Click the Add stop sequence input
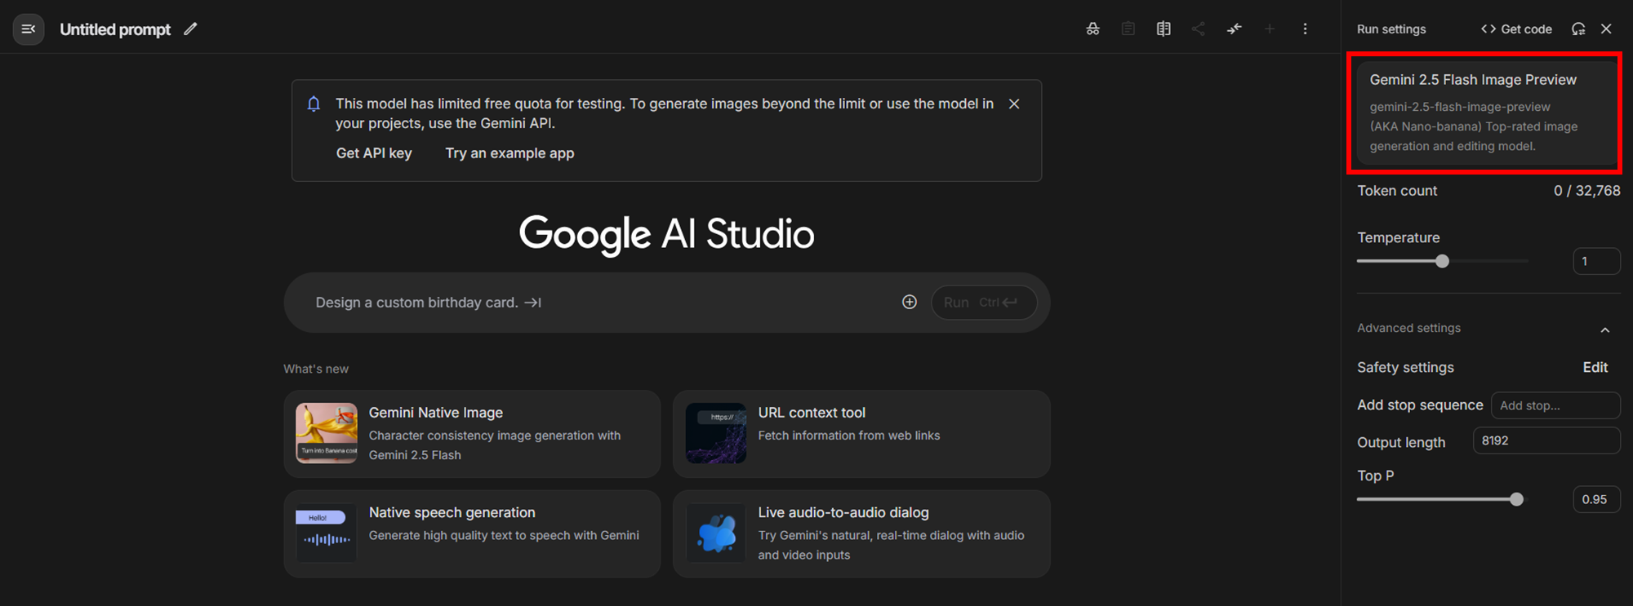Screen dimensions: 1633x606 tap(1555, 405)
